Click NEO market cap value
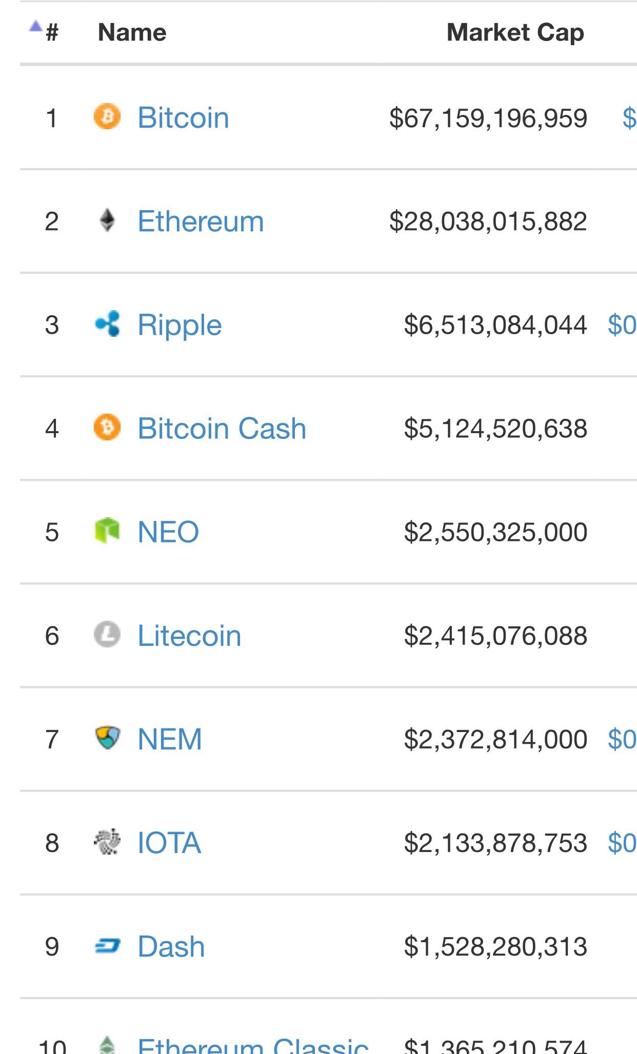This screenshot has height=1054, width=637. [495, 532]
